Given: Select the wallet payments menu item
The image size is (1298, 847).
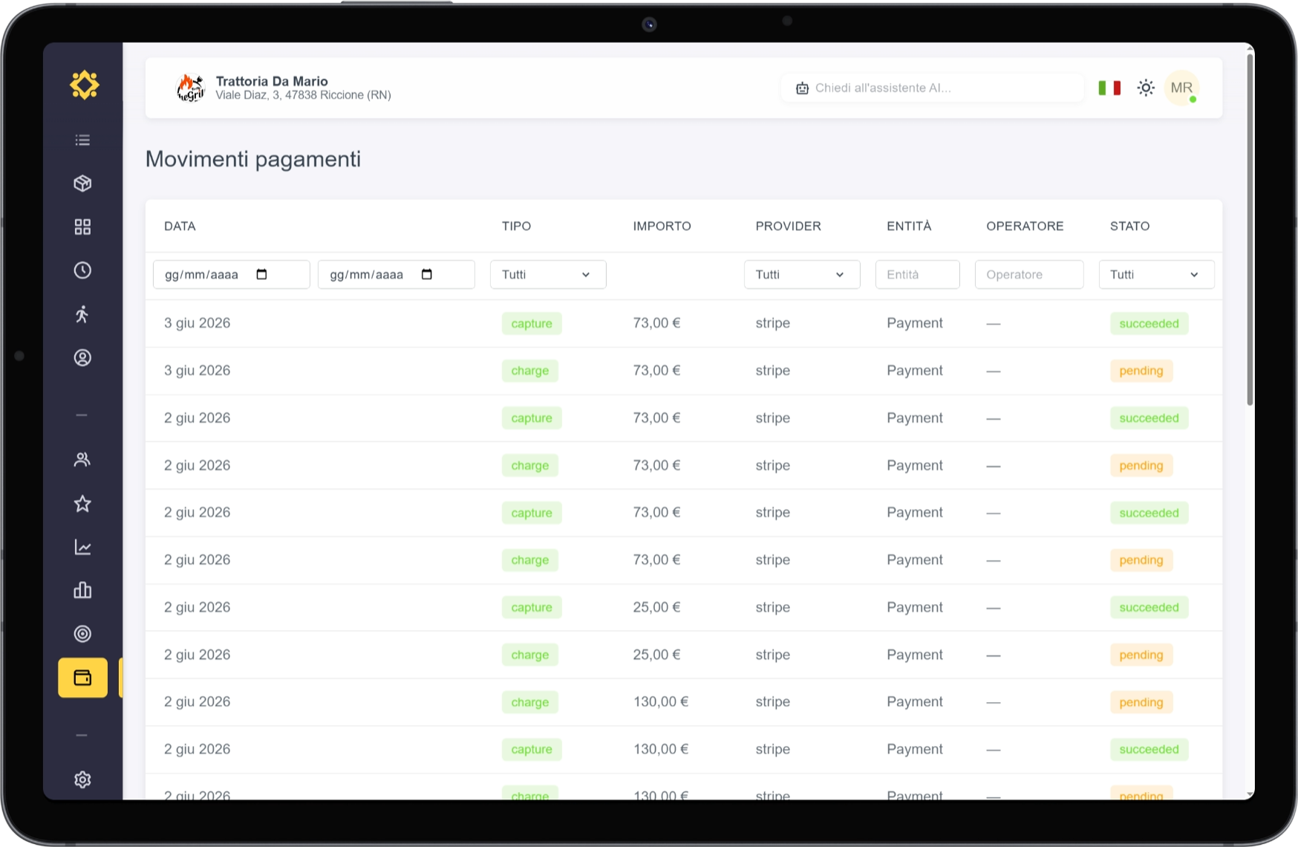Looking at the screenshot, I should pyautogui.click(x=82, y=678).
